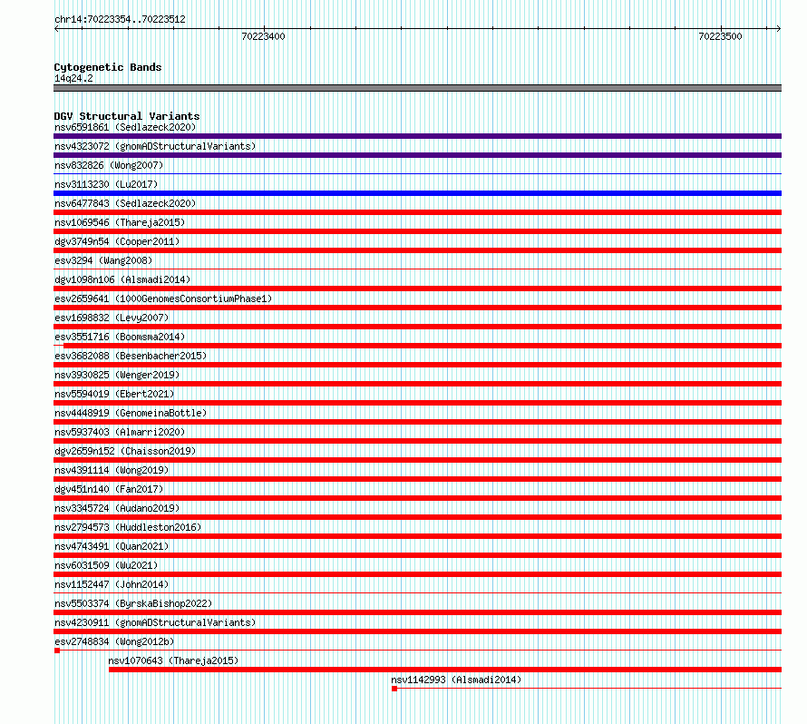Click the Cytogenetic Bands track title
This screenshot has height=724, width=807.
[x=108, y=67]
